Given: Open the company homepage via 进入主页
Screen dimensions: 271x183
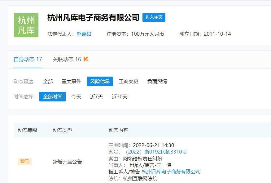Looking at the screenshot, I should click(x=154, y=17).
